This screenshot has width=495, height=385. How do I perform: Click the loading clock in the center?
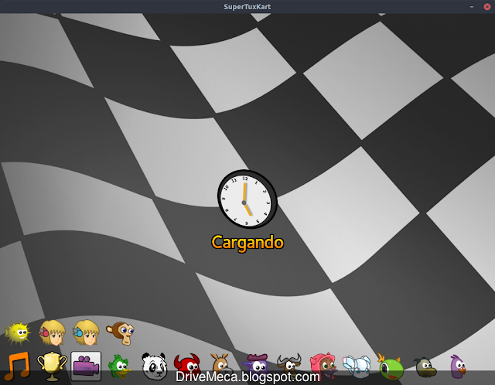pyautogui.click(x=247, y=199)
